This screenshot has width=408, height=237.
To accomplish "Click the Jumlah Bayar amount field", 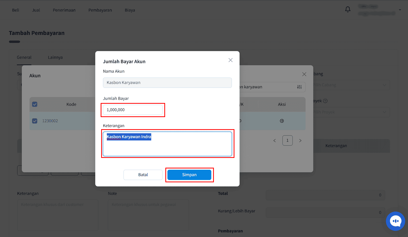I will click(x=133, y=110).
